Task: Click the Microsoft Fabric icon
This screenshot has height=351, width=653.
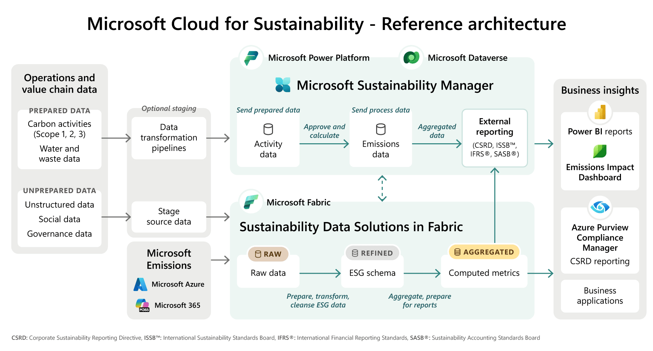Action: pyautogui.click(x=251, y=202)
